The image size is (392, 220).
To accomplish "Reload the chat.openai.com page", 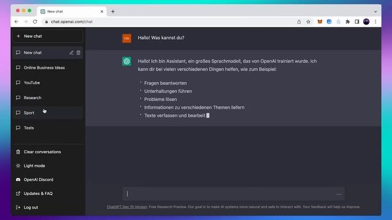I will [x=35, y=22].
